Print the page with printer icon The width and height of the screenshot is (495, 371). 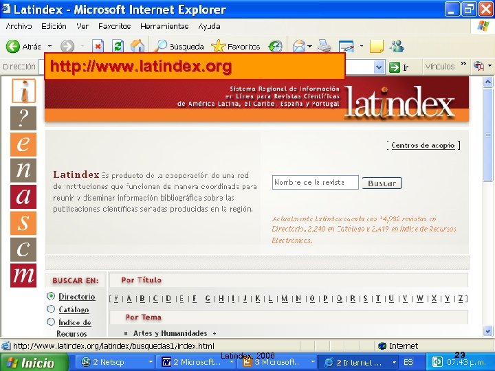click(x=324, y=47)
